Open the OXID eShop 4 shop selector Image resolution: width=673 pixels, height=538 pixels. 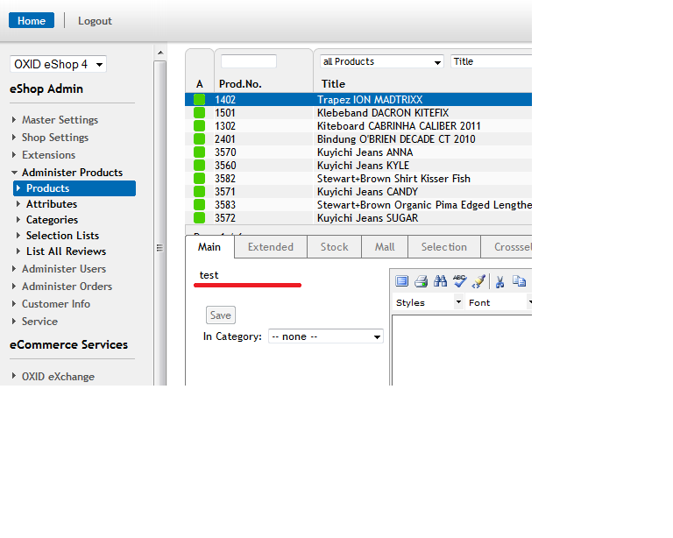point(58,64)
